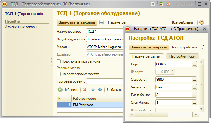The image size is (211, 123).
Task: Click Тест устройства command
Action: coord(184,47)
